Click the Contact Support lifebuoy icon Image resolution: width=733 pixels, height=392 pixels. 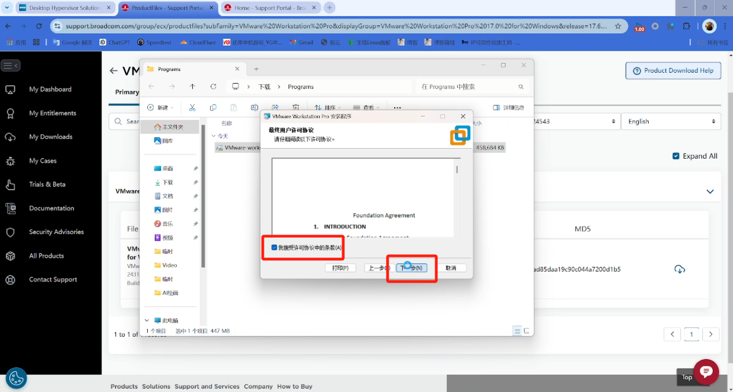tap(10, 280)
